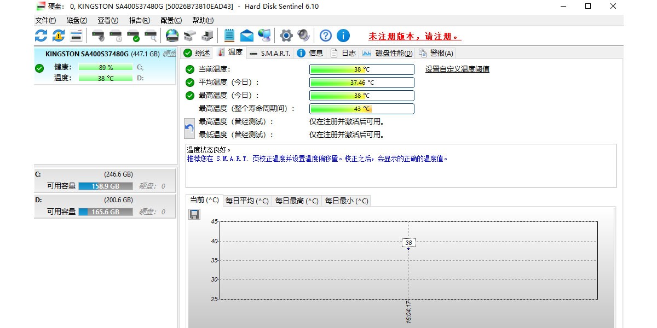The image size is (657, 328).
Task: Open the 日志 log tab
Action: click(343, 53)
